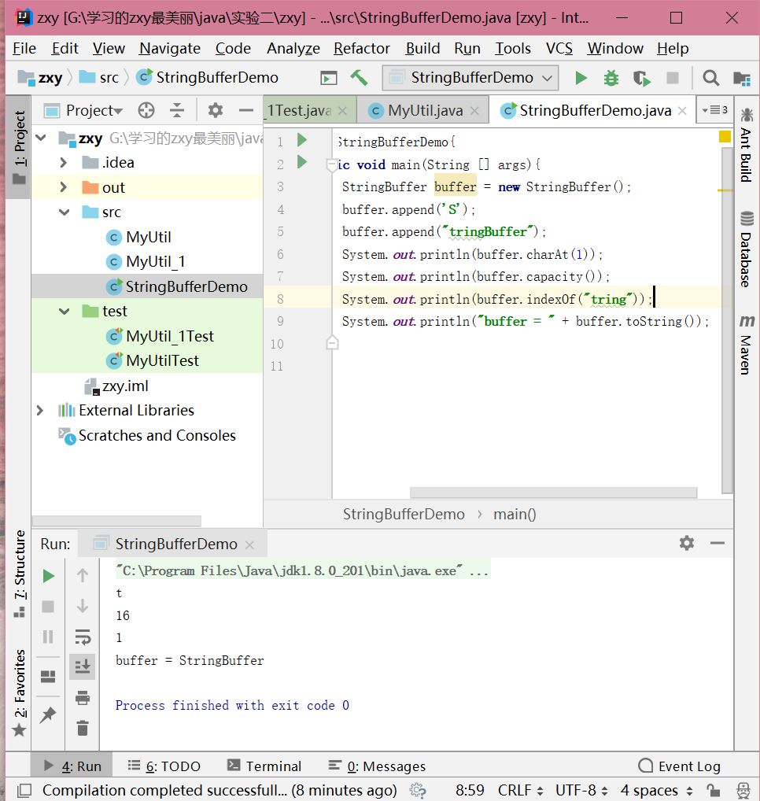
Task: Click run gutter arrow on line 2
Action: (302, 162)
